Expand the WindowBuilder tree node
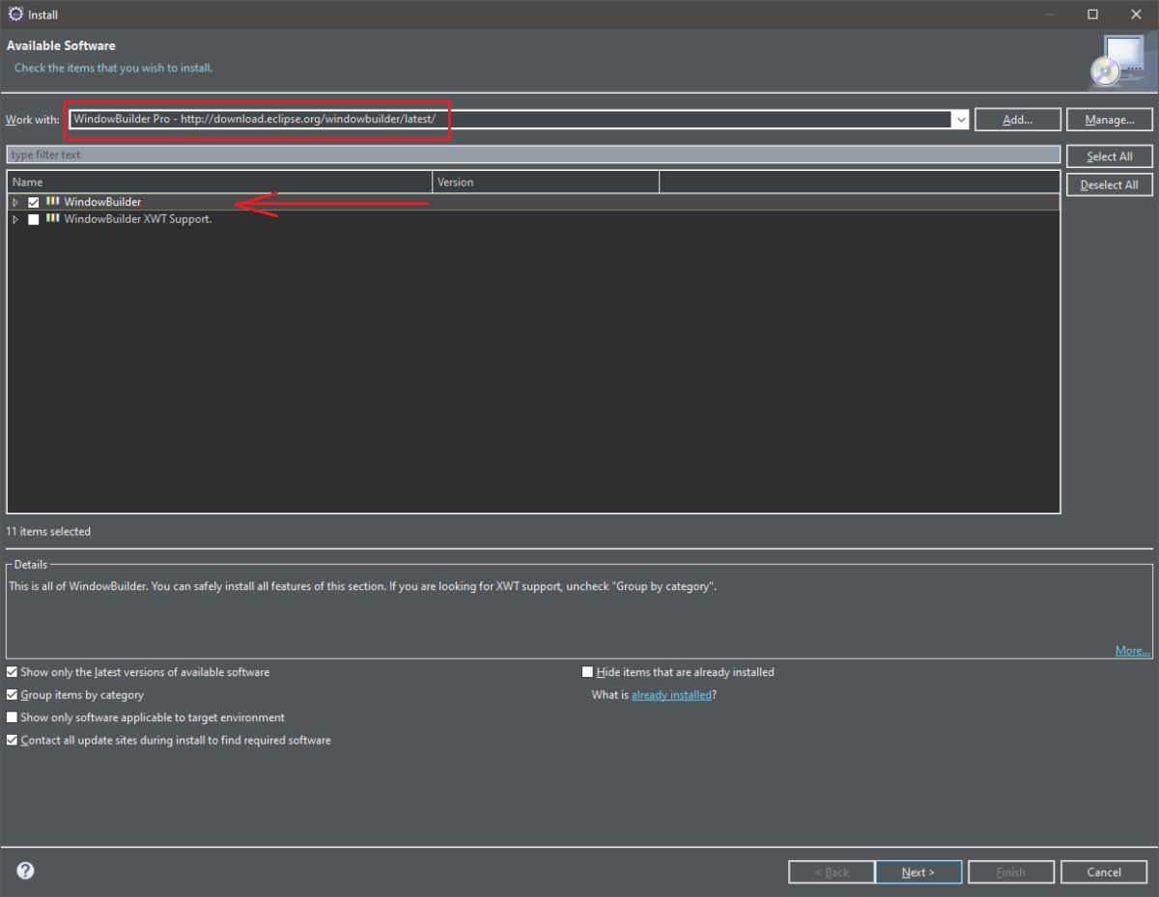Viewport: 1159px width, 897px height. pyautogui.click(x=15, y=203)
